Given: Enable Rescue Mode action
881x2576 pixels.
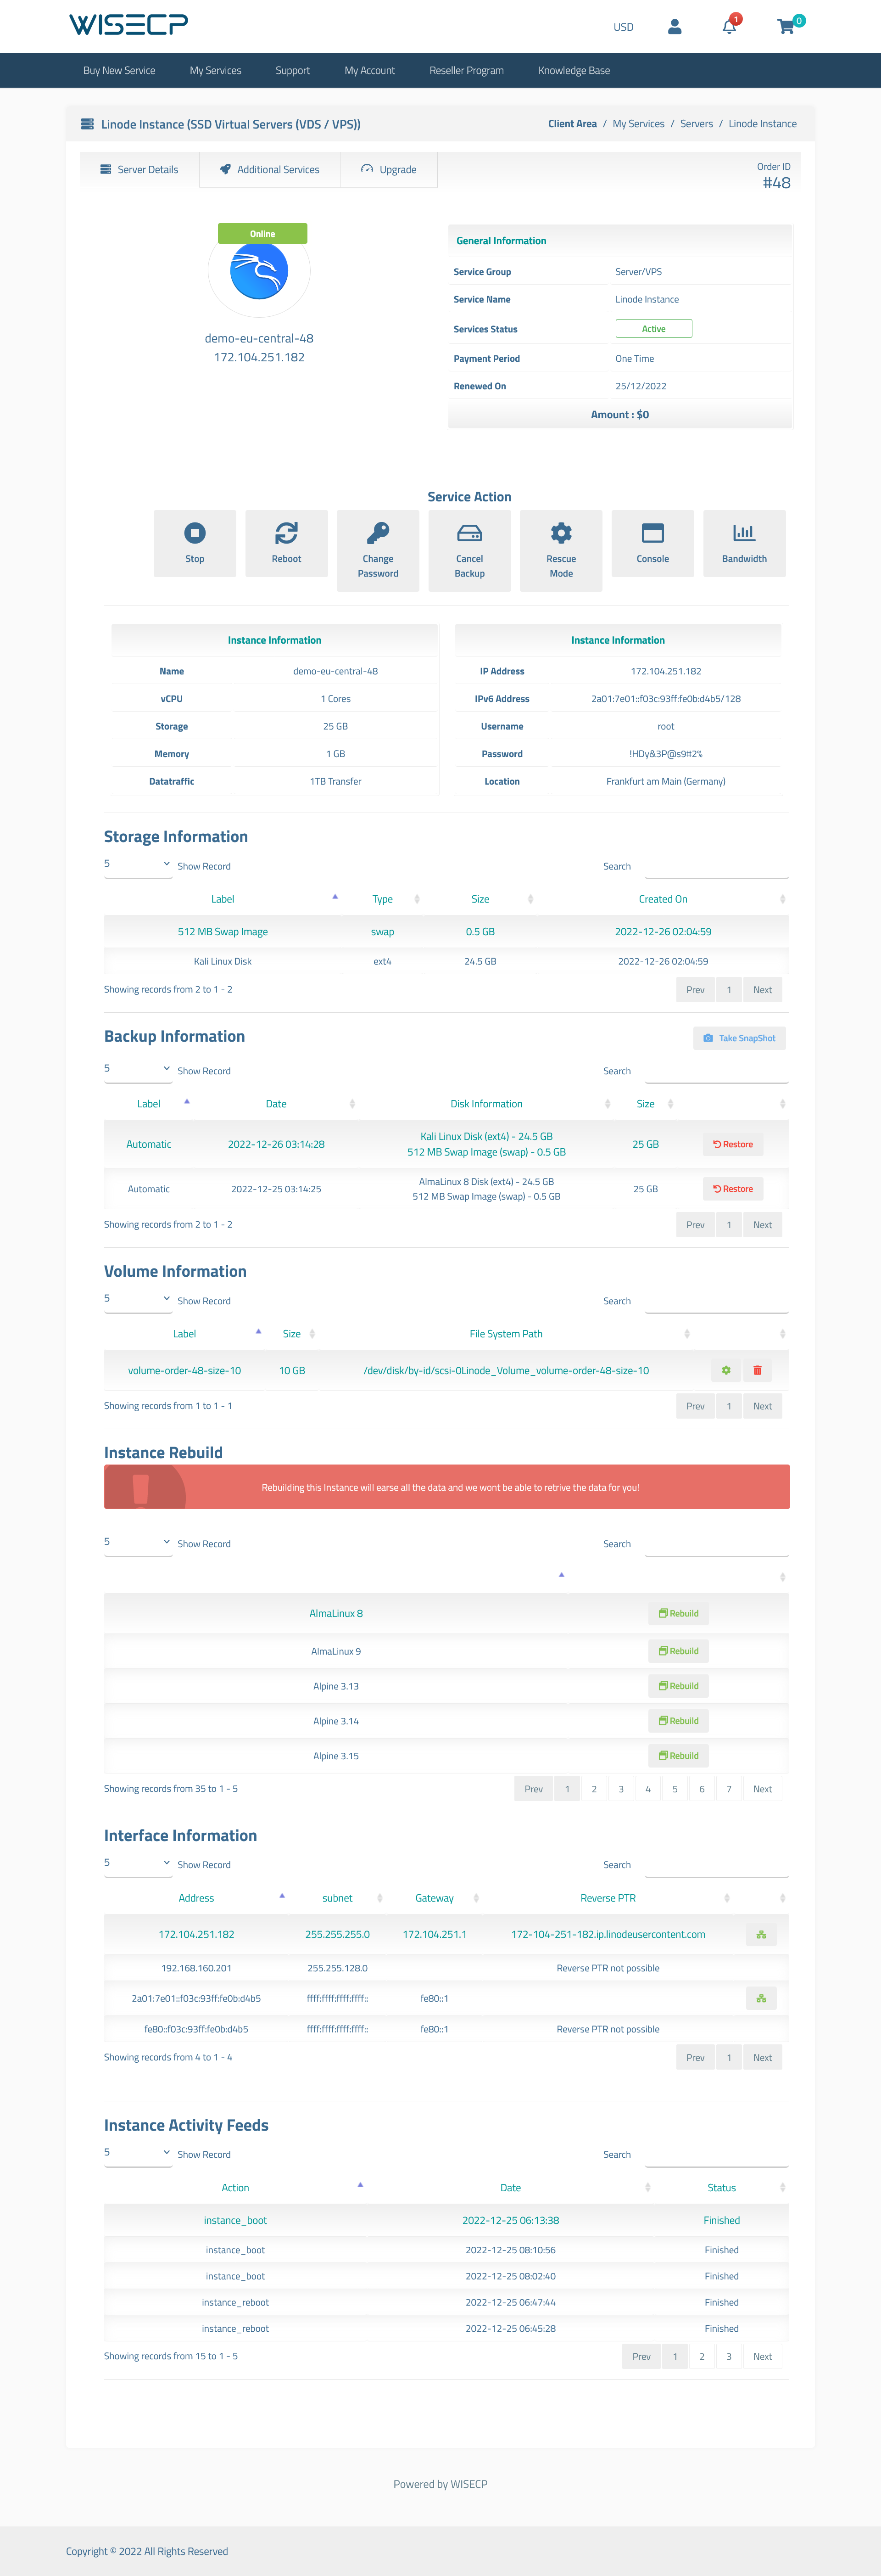Looking at the screenshot, I should pos(561,551).
